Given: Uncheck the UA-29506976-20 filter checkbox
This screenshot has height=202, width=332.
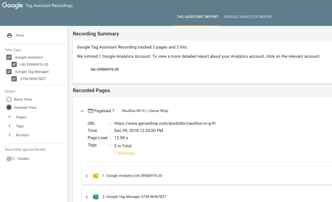Looking at the screenshot, I should coord(14,64).
